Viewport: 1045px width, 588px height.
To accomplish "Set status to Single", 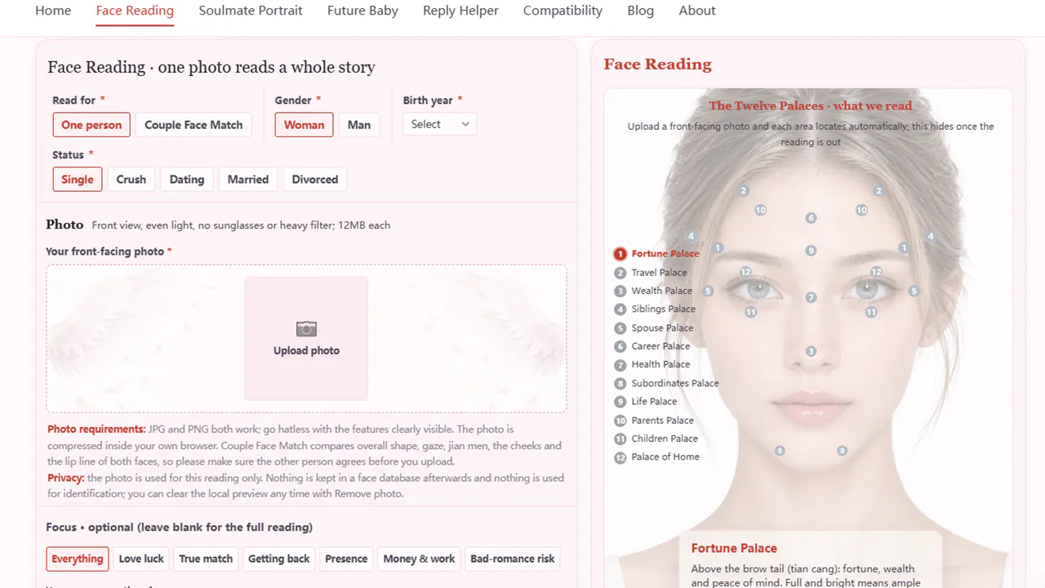I will pyautogui.click(x=78, y=180).
